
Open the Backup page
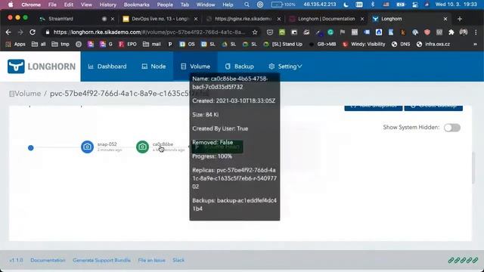(x=240, y=66)
